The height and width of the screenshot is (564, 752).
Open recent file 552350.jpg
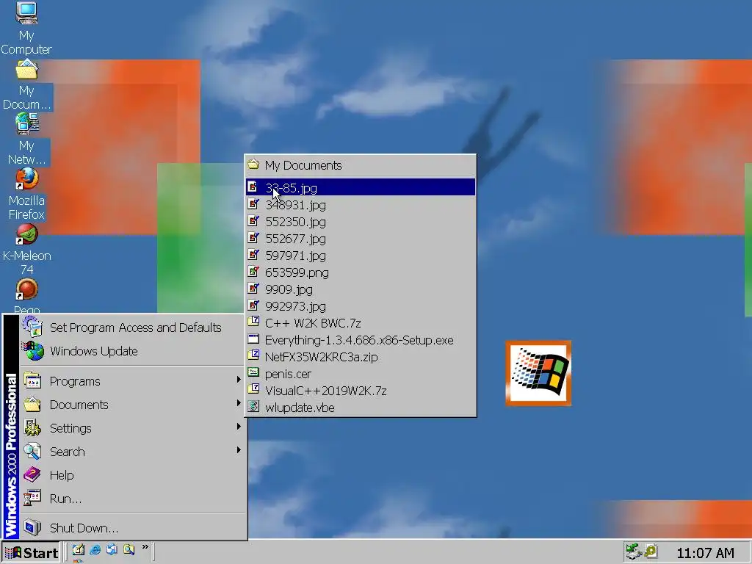(361, 222)
